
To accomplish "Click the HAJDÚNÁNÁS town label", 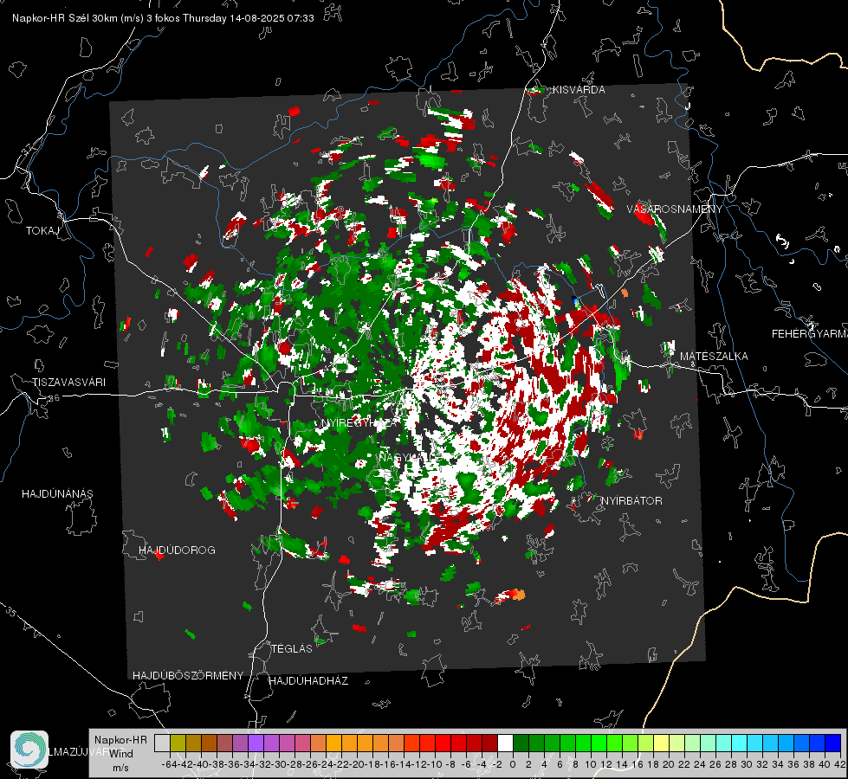I will pyautogui.click(x=57, y=494).
